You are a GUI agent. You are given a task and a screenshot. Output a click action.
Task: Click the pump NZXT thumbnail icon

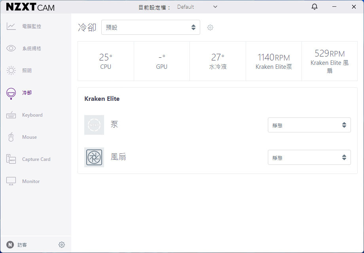94,125
